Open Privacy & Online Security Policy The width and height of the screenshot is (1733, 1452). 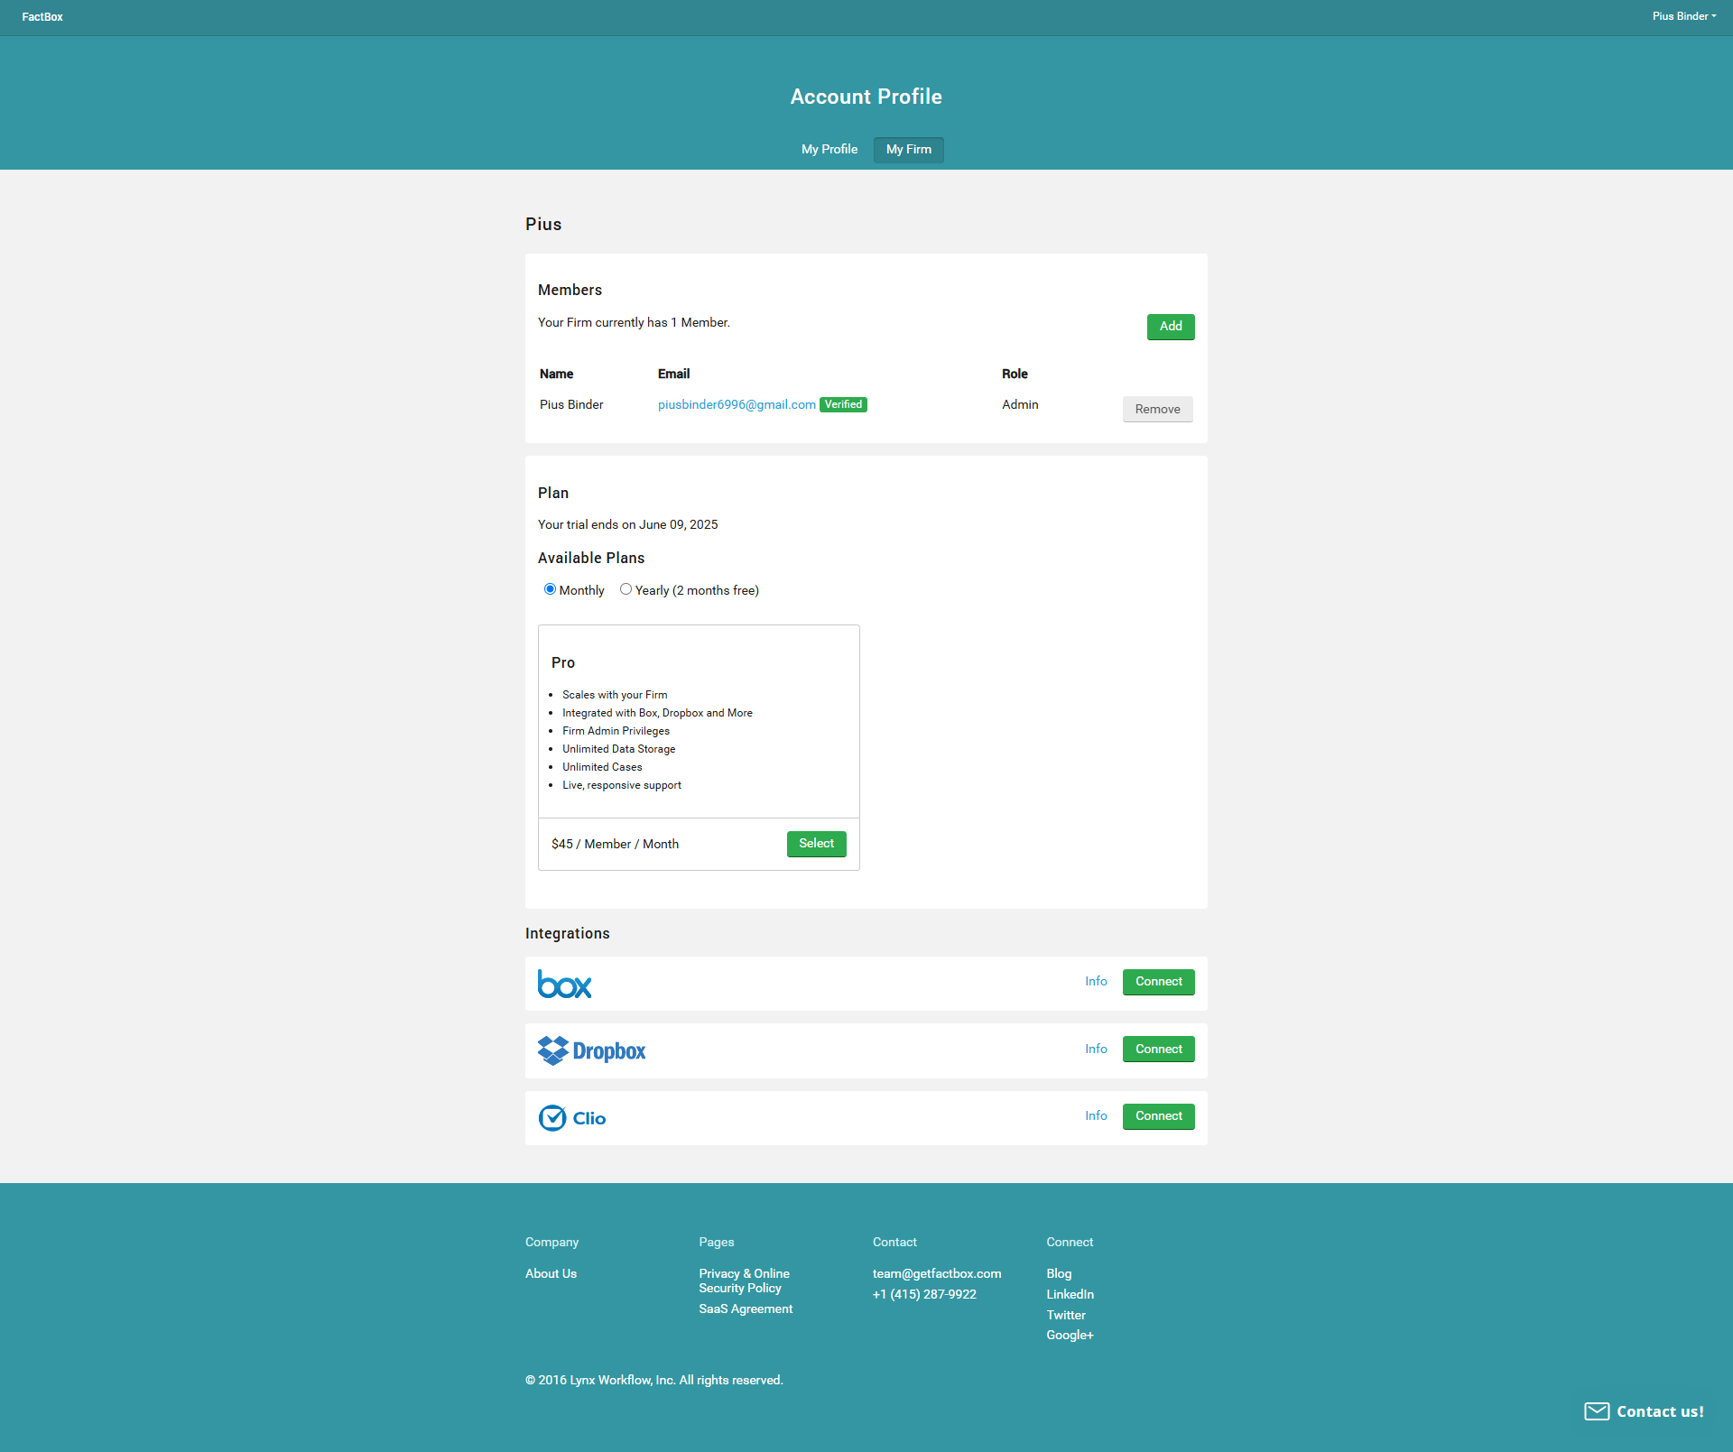click(x=744, y=1281)
